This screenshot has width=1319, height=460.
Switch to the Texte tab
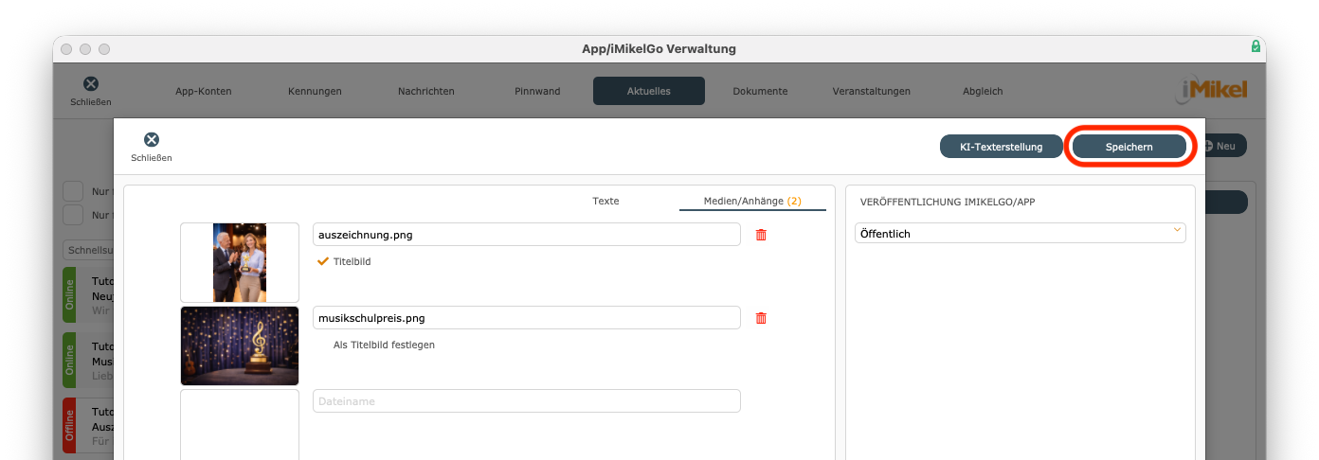point(605,201)
